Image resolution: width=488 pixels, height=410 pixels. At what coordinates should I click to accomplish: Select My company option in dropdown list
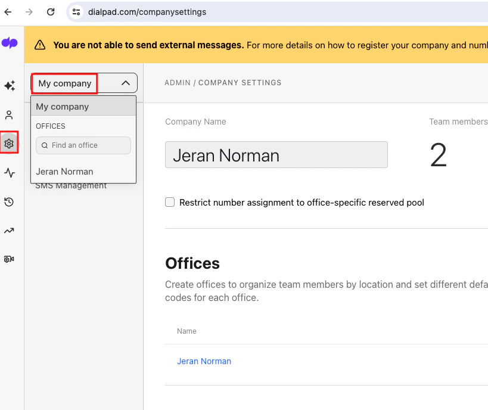pyautogui.click(x=83, y=107)
